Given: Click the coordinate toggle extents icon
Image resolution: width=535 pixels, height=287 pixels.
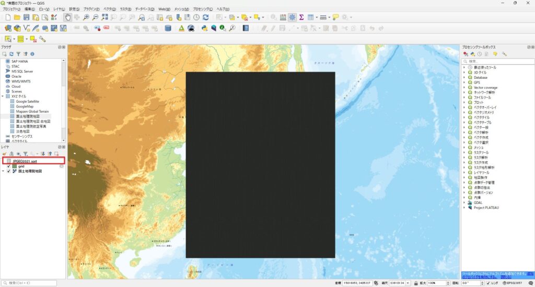Looking at the screenshot, I should coord(376,283).
